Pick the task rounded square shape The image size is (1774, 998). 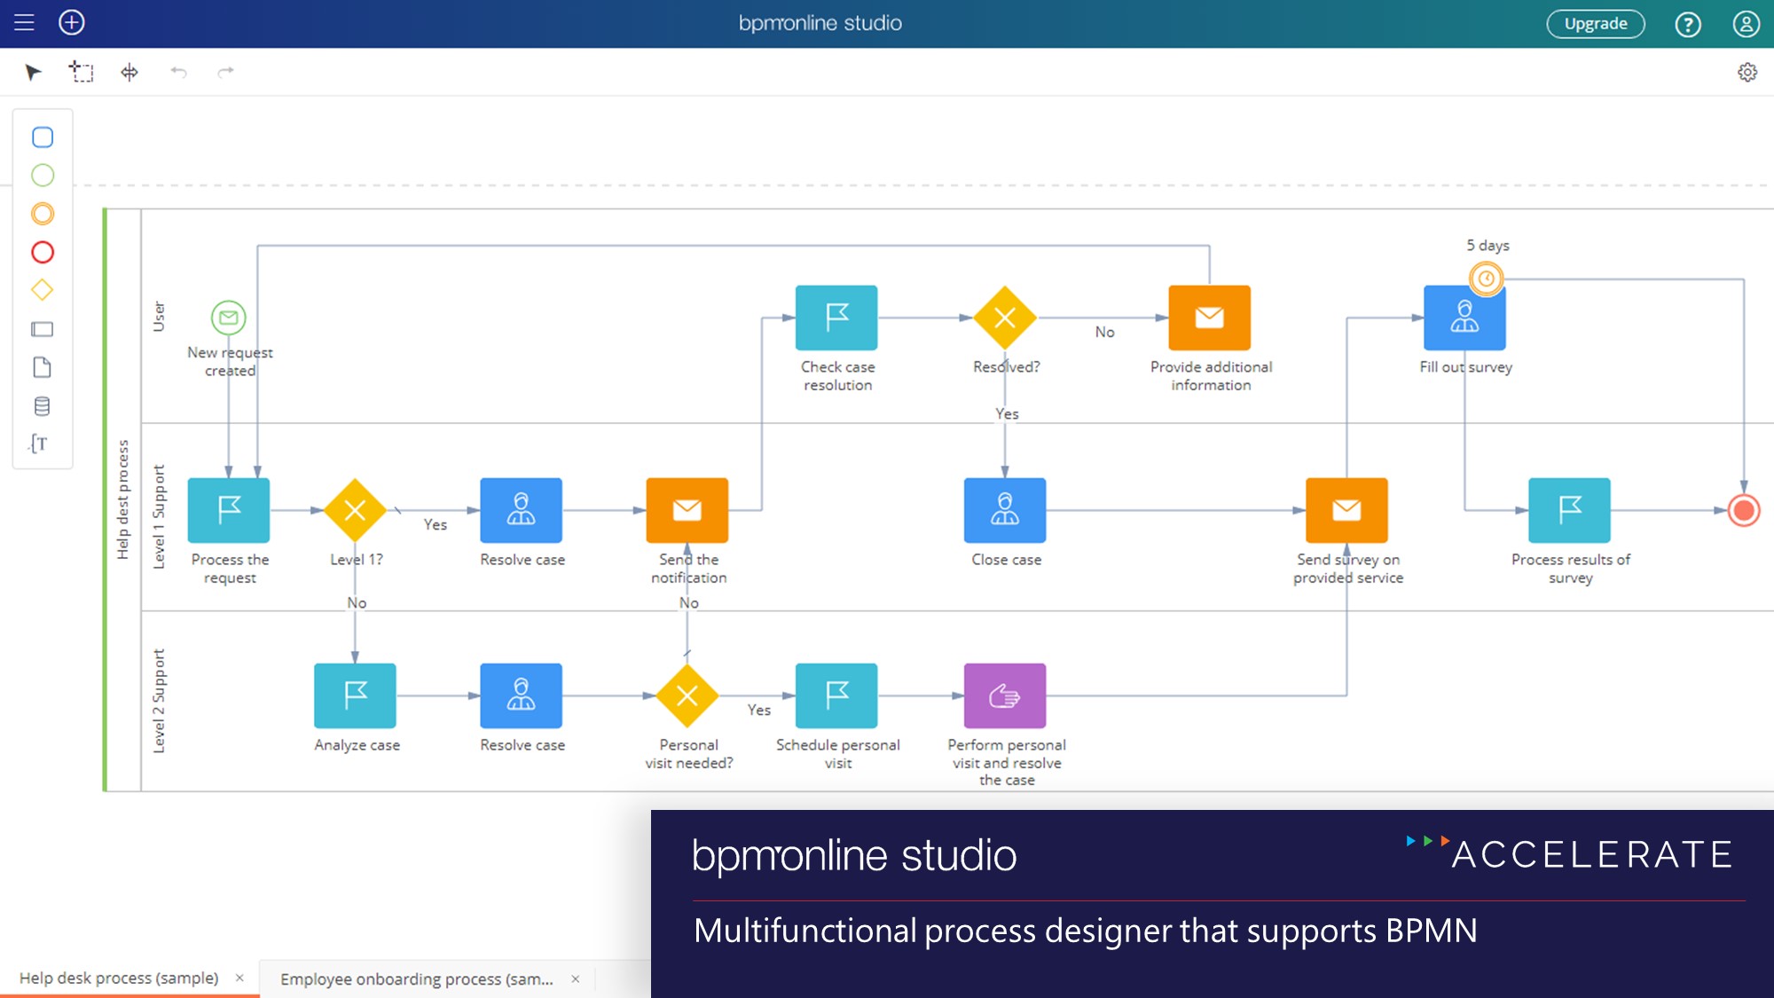(43, 137)
